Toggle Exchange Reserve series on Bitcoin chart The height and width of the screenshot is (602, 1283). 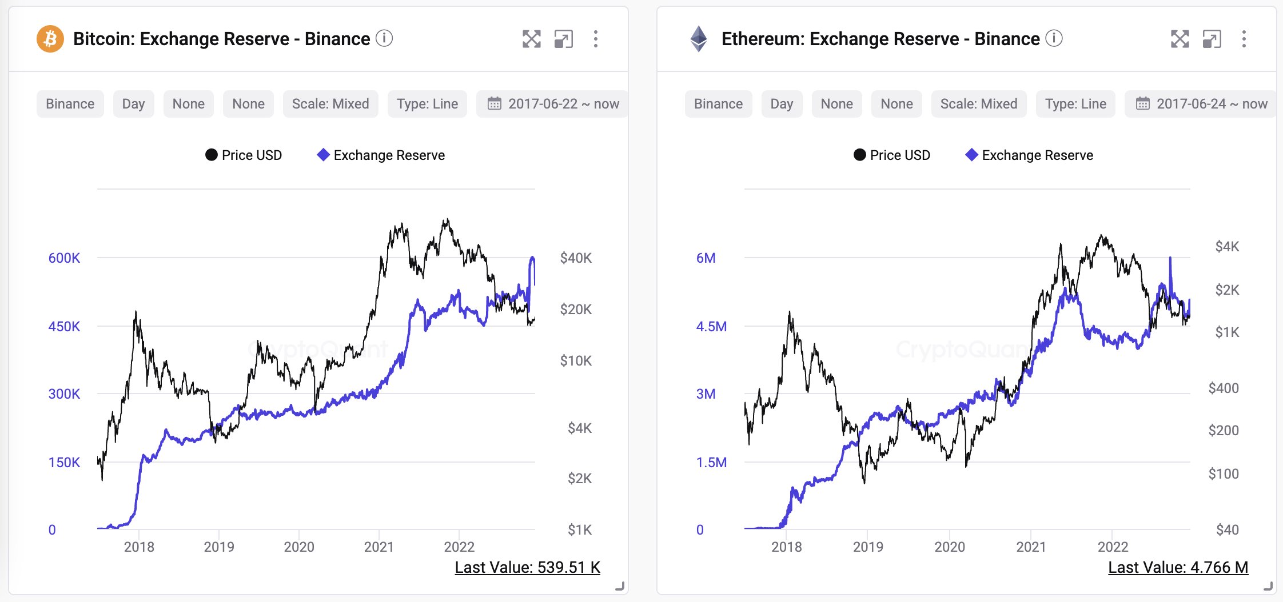pyautogui.click(x=381, y=155)
